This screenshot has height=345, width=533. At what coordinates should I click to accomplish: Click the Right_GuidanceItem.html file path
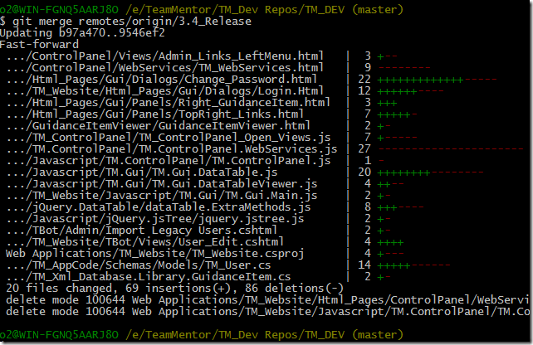click(x=169, y=103)
